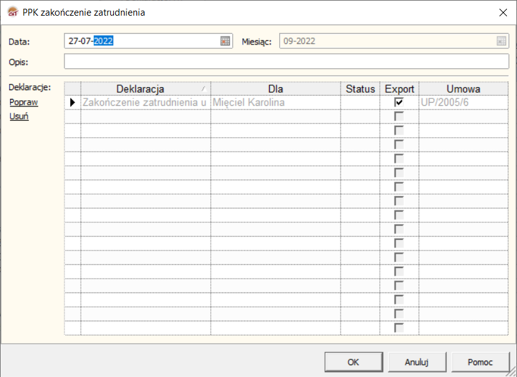Click in the Opis text field
Screen dimensions: 517x377
coord(287,61)
